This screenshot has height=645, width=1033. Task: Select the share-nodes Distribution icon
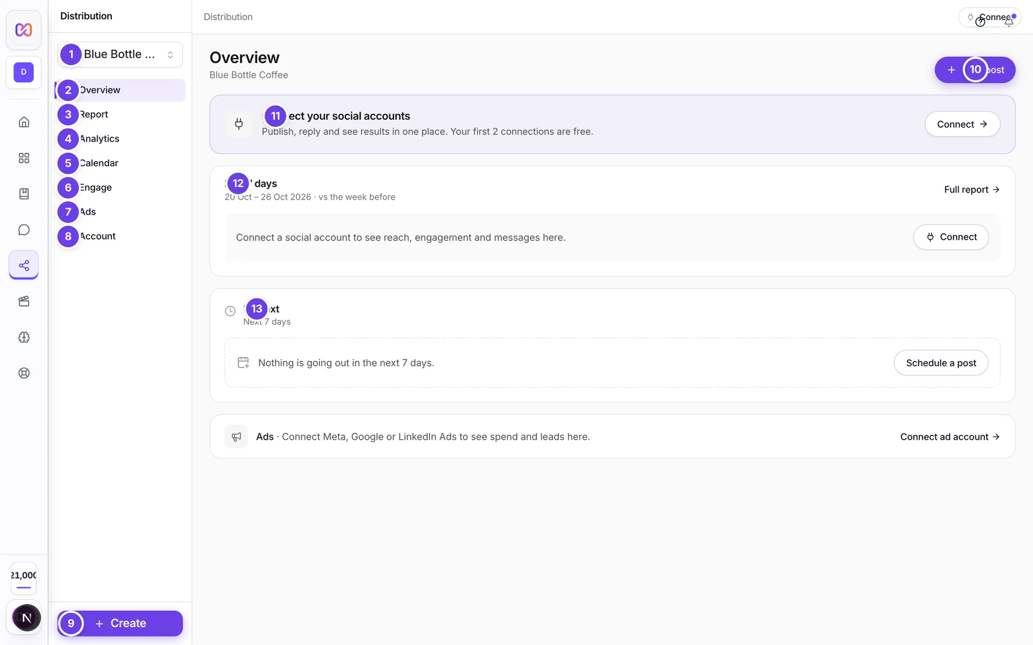tap(24, 265)
